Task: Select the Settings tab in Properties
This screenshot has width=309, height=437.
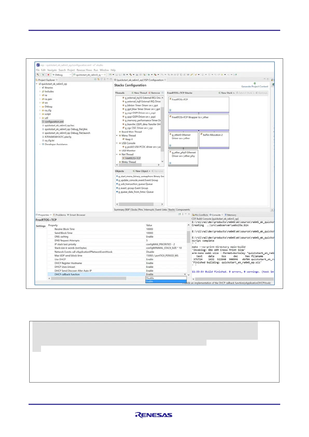Action: coord(41,226)
